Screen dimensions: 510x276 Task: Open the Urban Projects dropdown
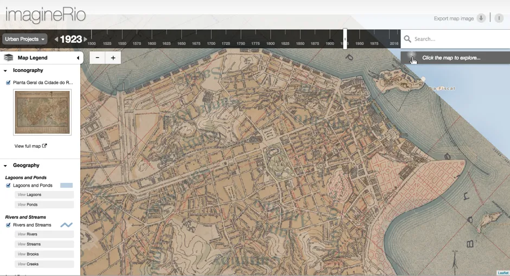pyautogui.click(x=24, y=39)
